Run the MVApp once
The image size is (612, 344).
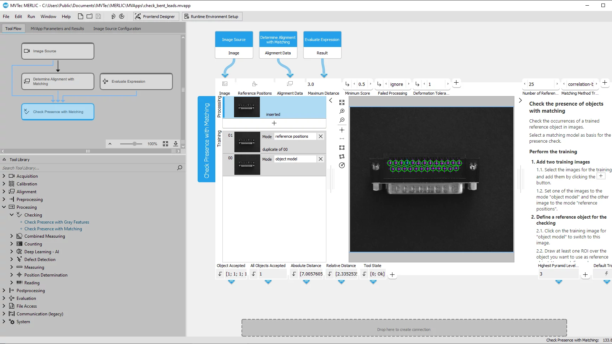[113, 16]
